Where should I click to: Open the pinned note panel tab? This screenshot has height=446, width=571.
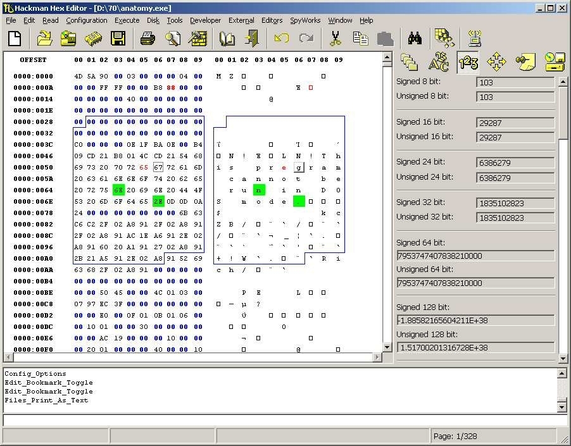pos(525,62)
